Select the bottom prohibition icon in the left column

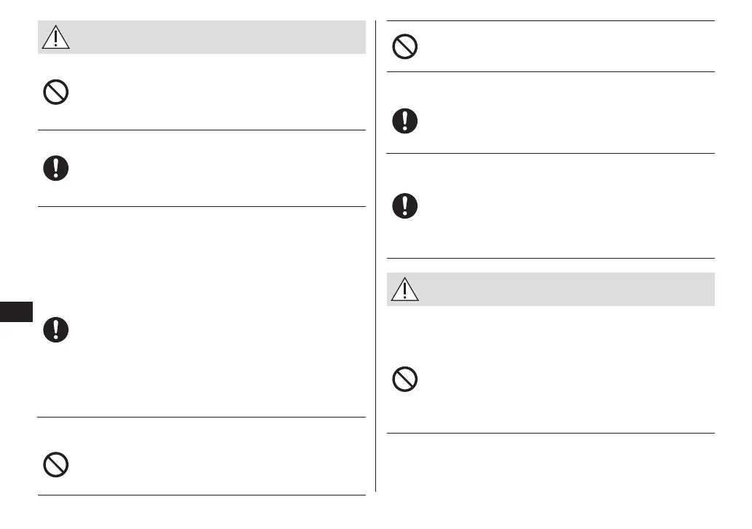(56, 464)
